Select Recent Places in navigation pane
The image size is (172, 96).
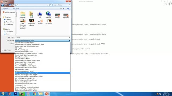click(x=9, y=22)
